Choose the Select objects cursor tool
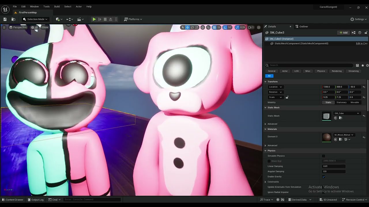Viewport: 369px width, 207px height. point(182,27)
